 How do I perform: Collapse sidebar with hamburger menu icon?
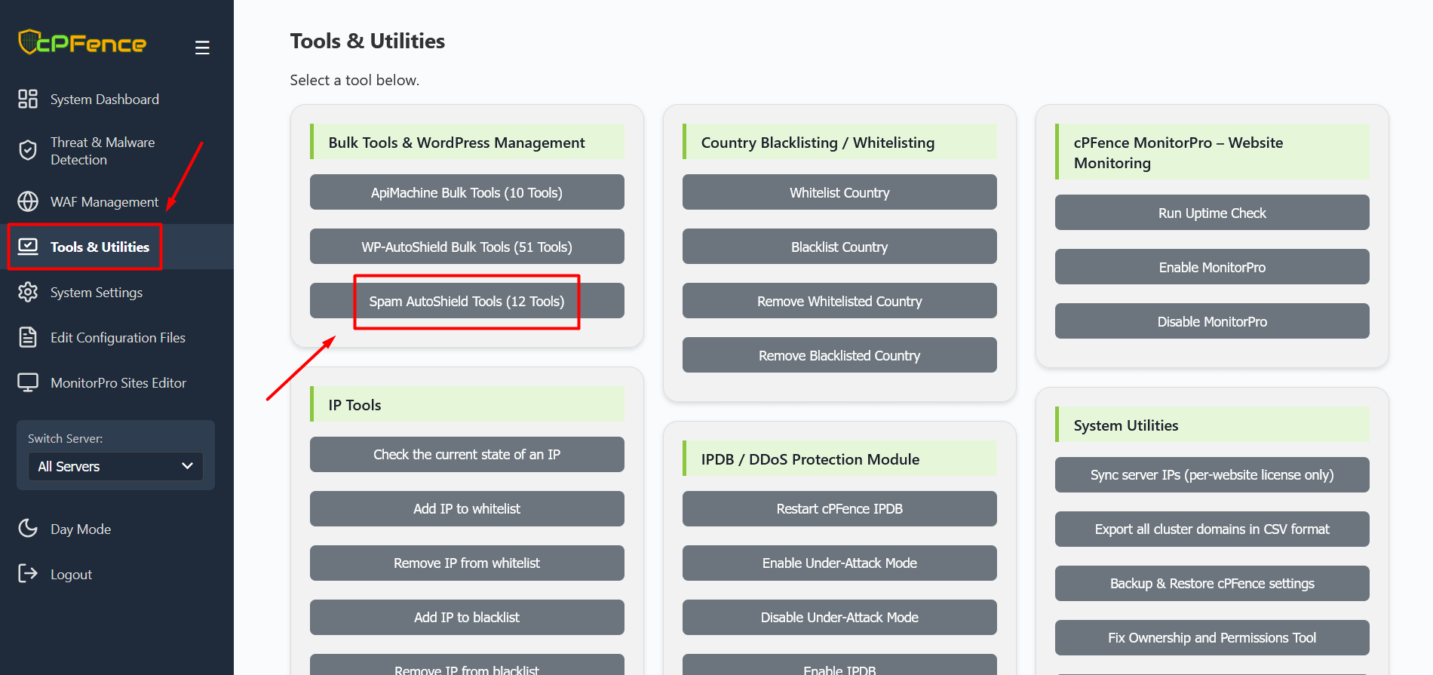(x=202, y=48)
